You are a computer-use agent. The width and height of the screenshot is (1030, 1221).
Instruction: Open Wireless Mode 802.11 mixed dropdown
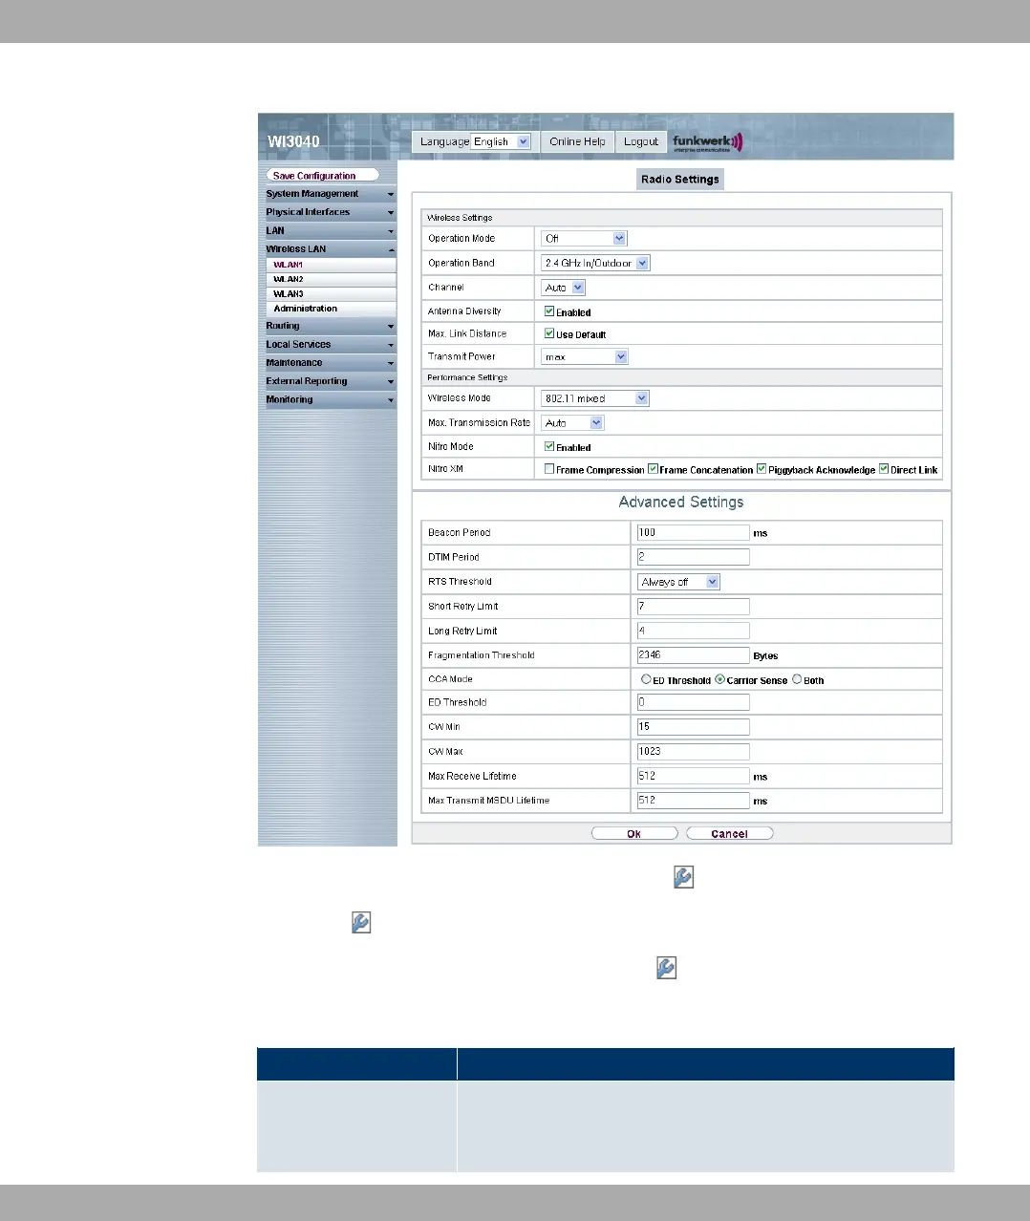[x=596, y=398]
